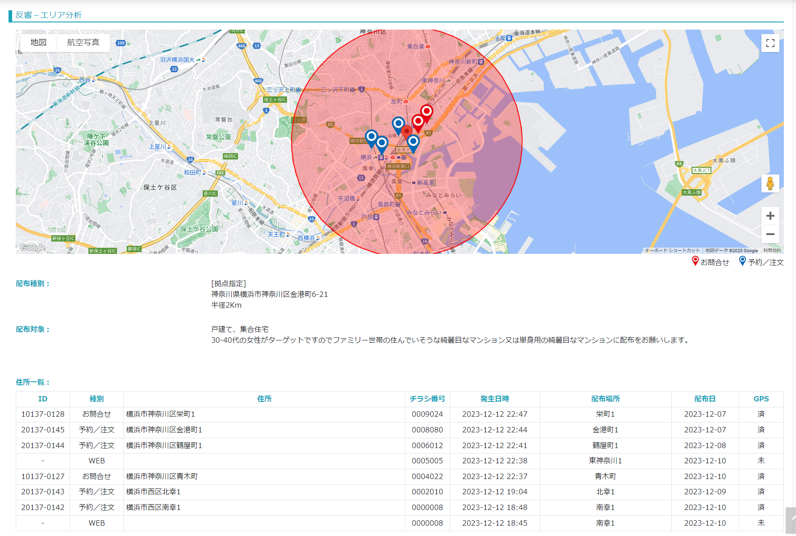This screenshot has height=536, width=796.
Task: Click distribution place 東神奈川1
Action: click(x=606, y=461)
